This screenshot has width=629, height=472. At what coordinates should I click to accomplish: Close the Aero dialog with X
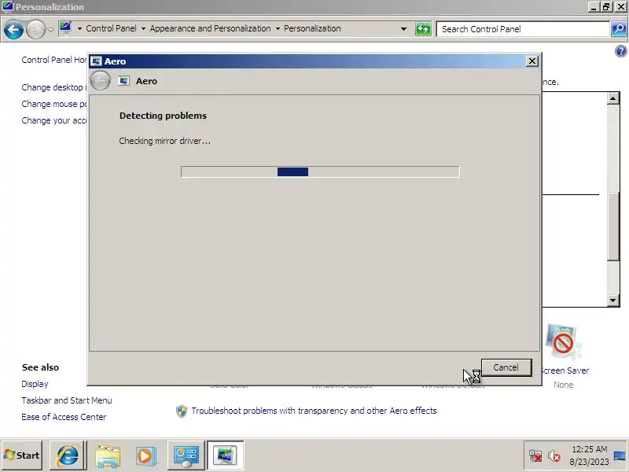pyautogui.click(x=532, y=61)
